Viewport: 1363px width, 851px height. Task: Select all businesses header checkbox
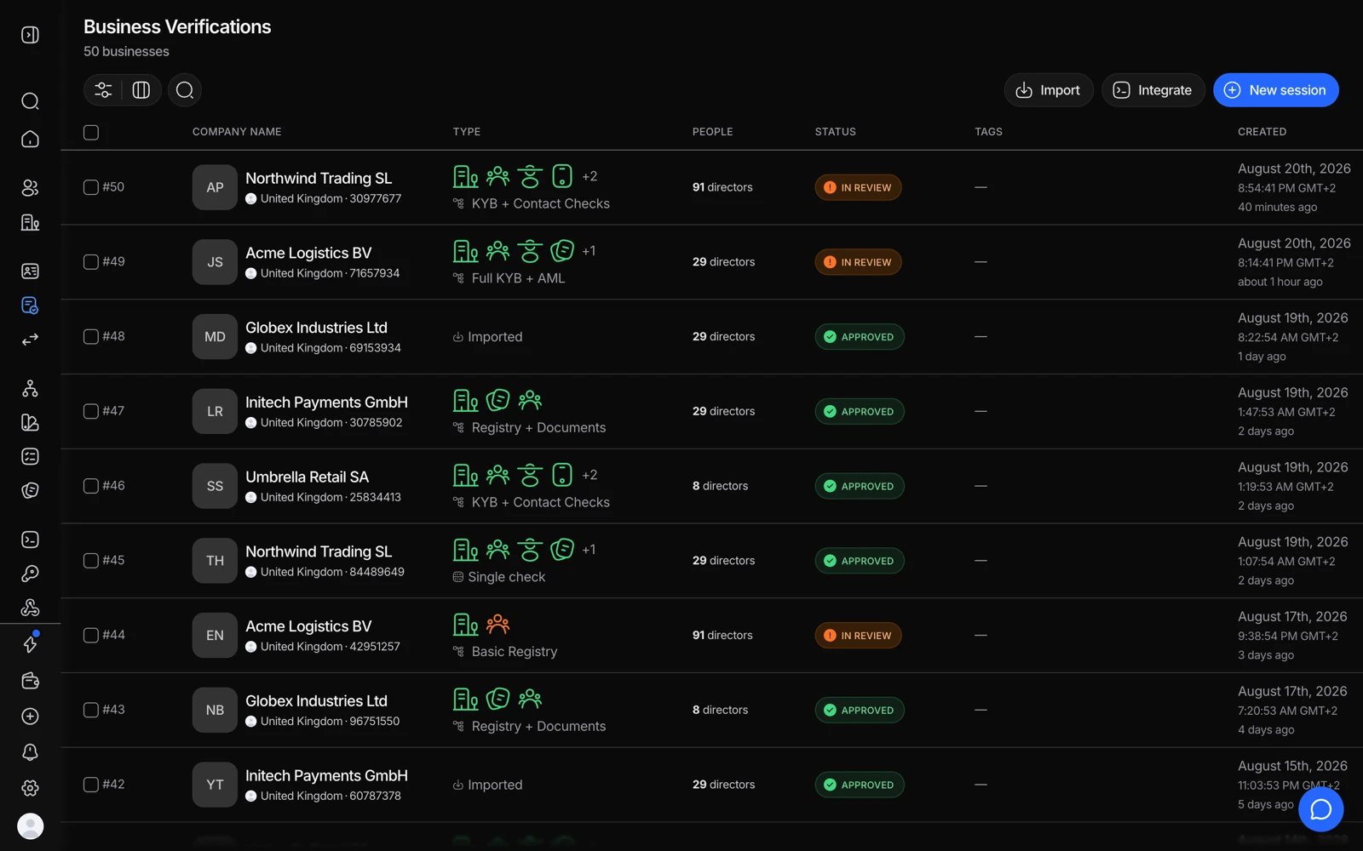coord(91,132)
